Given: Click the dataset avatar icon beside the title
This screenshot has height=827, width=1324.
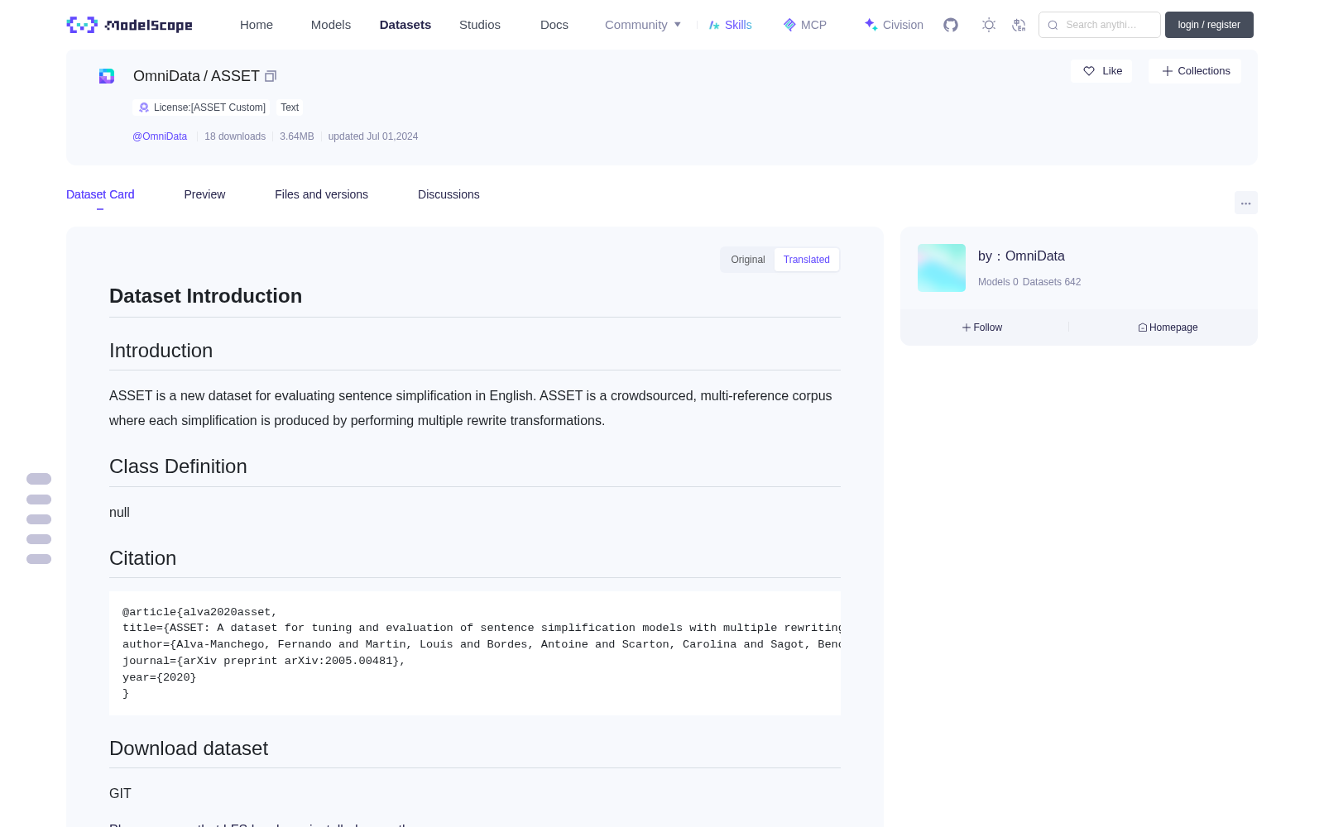Looking at the screenshot, I should (107, 76).
